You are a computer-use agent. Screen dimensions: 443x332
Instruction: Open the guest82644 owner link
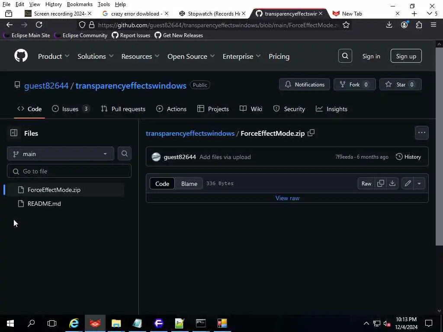click(x=46, y=86)
